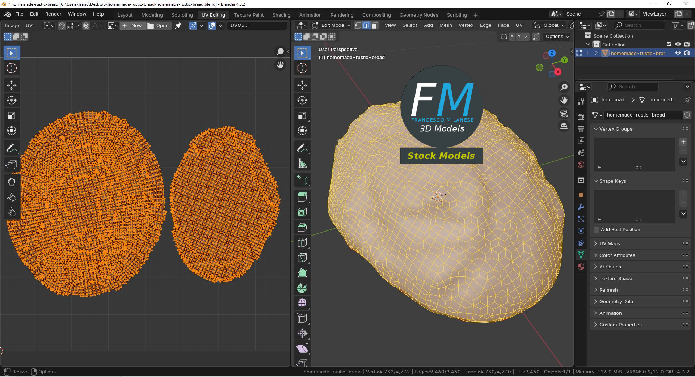The height and width of the screenshot is (377, 695).
Task: Toggle camera view in 3D viewport
Action: [x=564, y=113]
